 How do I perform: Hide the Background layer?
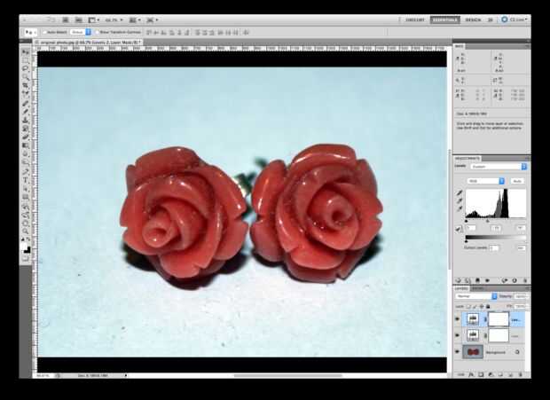[x=457, y=351]
